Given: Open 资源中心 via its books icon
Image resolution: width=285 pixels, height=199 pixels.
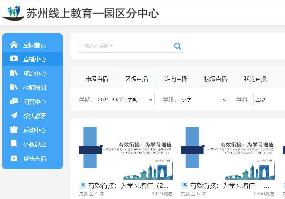Looking at the screenshot, I should coord(13,73).
